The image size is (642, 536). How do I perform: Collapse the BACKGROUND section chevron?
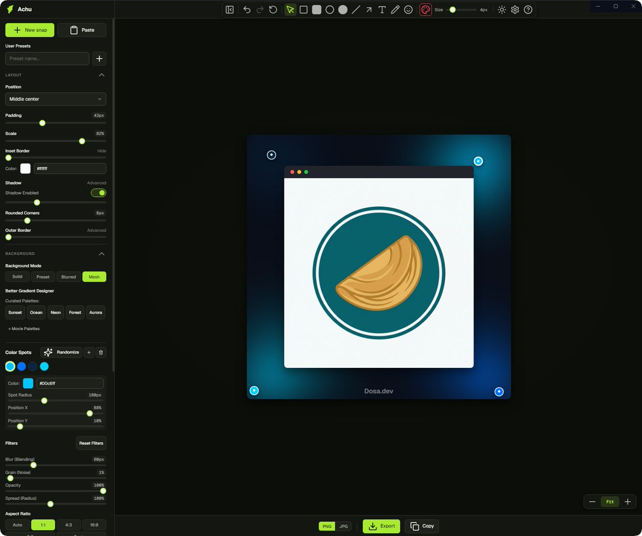pos(102,253)
